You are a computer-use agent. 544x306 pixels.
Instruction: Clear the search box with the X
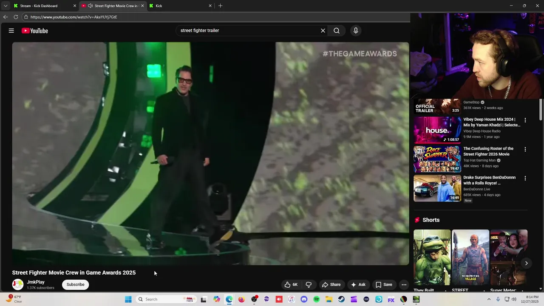323,31
